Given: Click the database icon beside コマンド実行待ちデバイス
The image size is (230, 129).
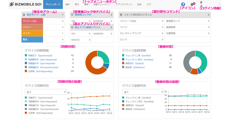Looking at the screenshot, I should coord(121,15).
